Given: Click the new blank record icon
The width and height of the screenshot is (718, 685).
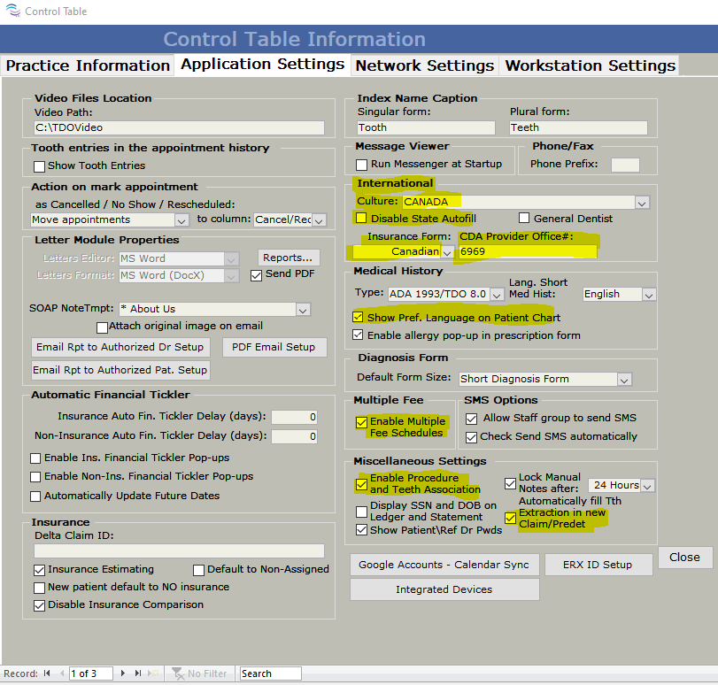Looking at the screenshot, I should click(x=153, y=673).
